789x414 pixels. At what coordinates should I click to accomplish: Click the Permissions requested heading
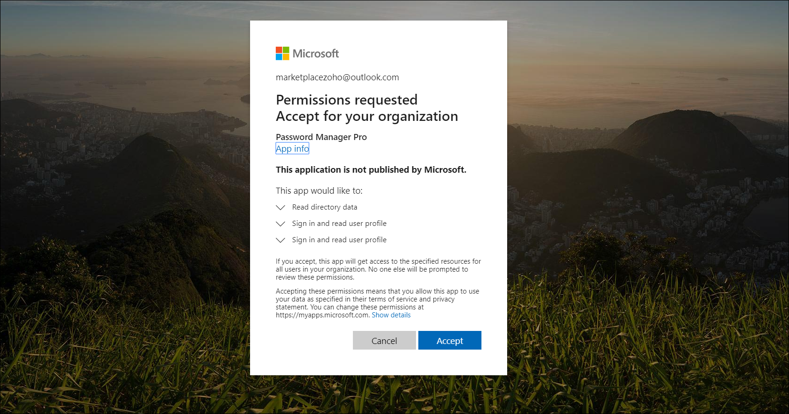(346, 100)
